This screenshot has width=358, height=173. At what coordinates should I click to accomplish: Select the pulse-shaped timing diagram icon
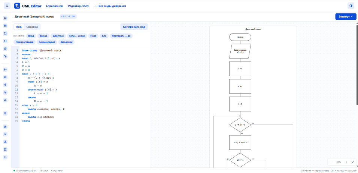(6, 100)
